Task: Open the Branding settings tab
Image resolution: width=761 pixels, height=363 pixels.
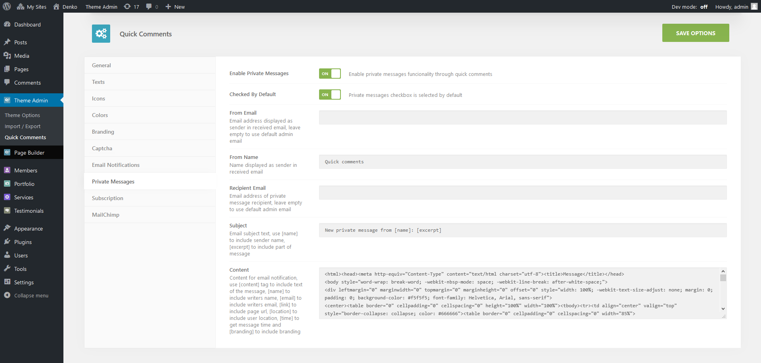Action: [150, 132]
